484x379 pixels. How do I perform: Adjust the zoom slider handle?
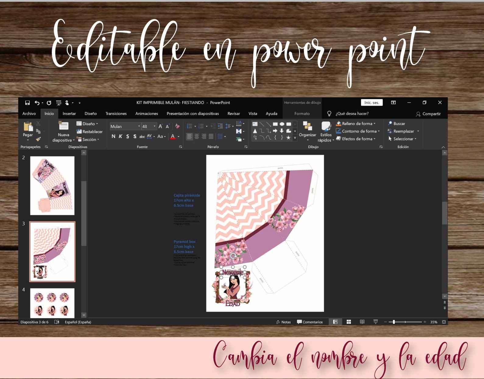(x=394, y=322)
